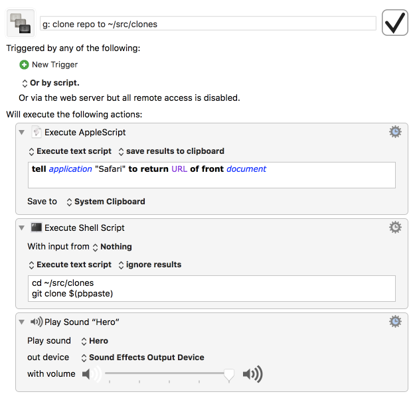The height and width of the screenshot is (396, 413).
Task: Open the 'save results to clipboard' dropdown
Action: (x=171, y=151)
